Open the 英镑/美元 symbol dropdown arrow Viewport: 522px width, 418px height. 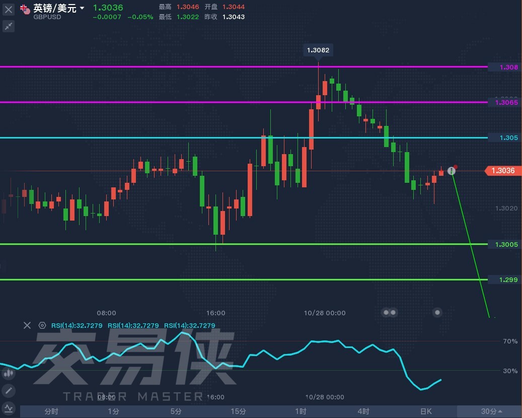pos(82,8)
